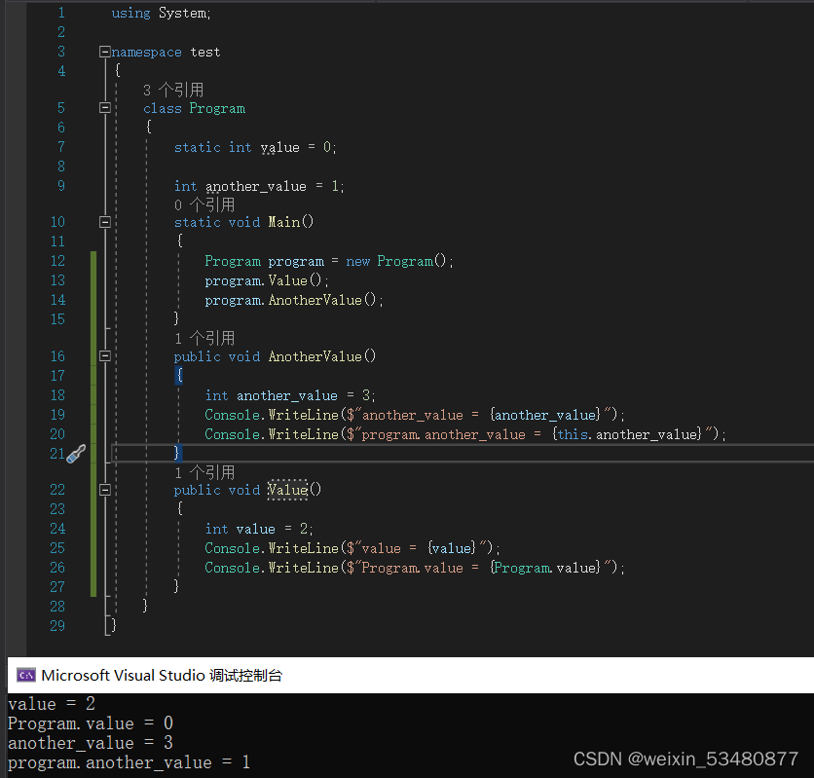Click the closing brace on line 21
The image size is (814, 778).
click(x=177, y=453)
